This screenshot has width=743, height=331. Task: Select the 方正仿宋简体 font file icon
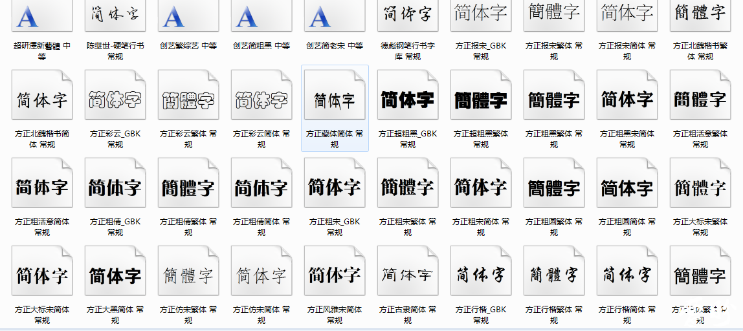pyautogui.click(x=261, y=270)
